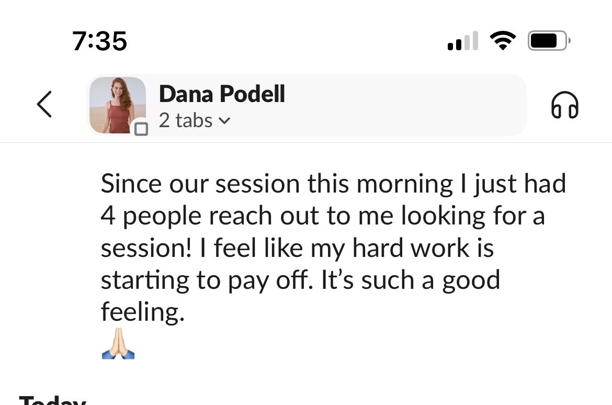Screen dimensions: 612x405
Task: Tap the cellular signal bars
Action: pos(463,41)
